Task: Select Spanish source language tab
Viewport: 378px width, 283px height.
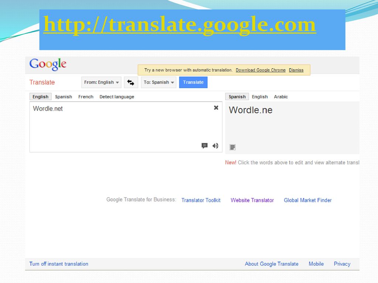Action: click(63, 97)
